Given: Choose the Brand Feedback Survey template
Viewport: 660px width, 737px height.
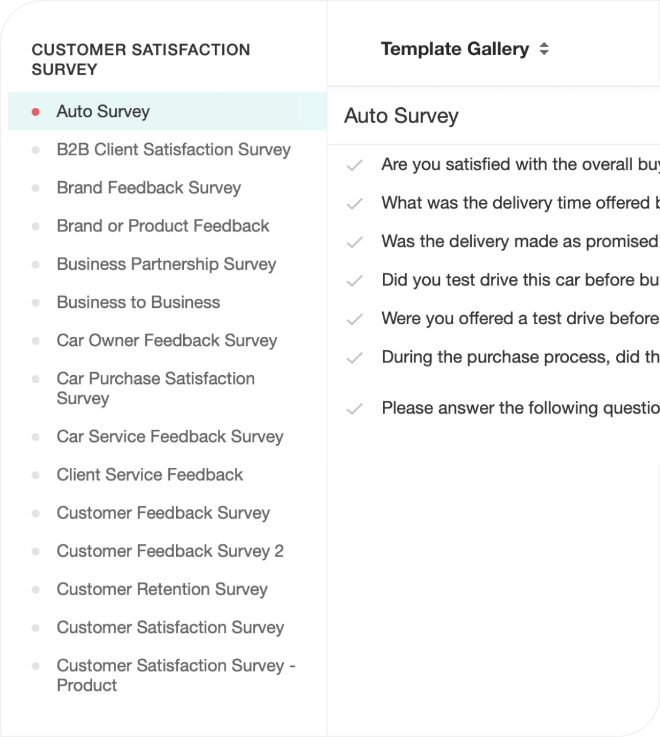Looking at the screenshot, I should 149,188.
